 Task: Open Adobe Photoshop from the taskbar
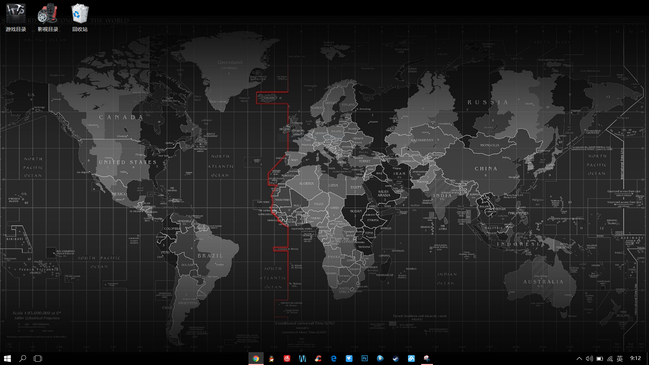click(x=365, y=359)
